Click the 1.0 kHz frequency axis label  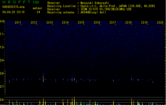tap(2, 47)
